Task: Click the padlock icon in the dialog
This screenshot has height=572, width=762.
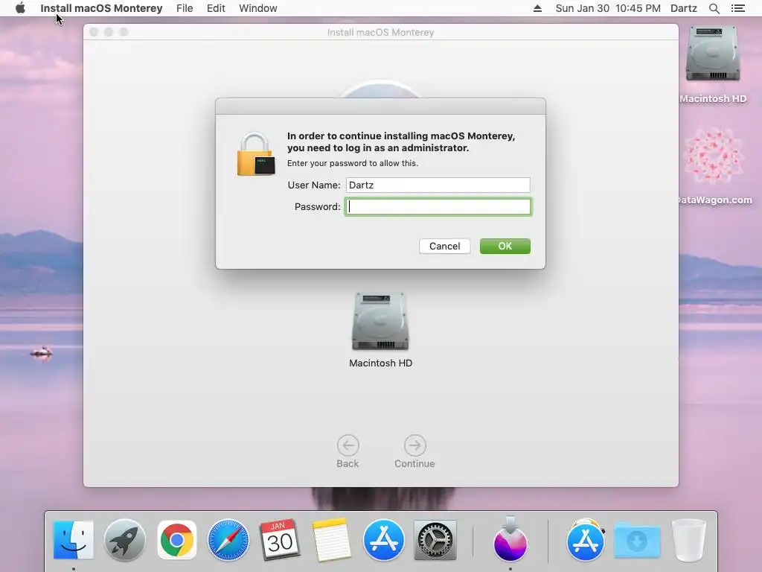Action: tap(256, 154)
